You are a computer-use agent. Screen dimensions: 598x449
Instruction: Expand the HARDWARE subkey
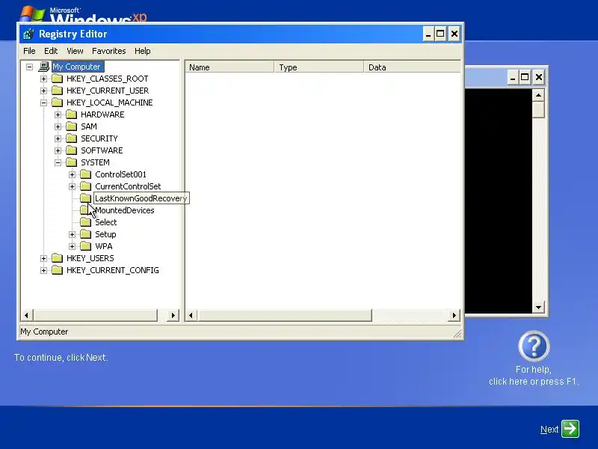pos(58,114)
